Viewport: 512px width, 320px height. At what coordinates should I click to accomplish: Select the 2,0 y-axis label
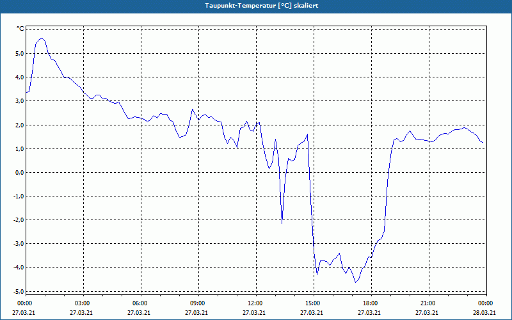click(x=20, y=125)
